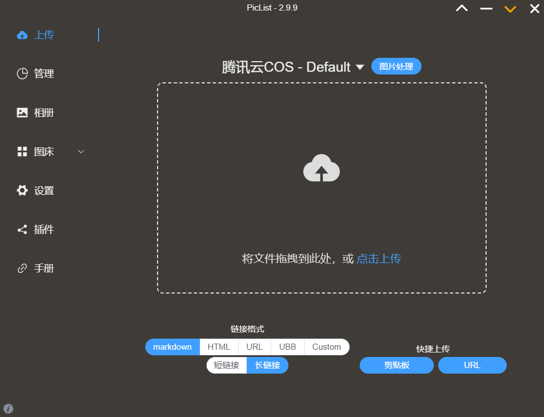This screenshot has width=544, height=417.
Task: Click the album picture icon
Action: (x=22, y=113)
